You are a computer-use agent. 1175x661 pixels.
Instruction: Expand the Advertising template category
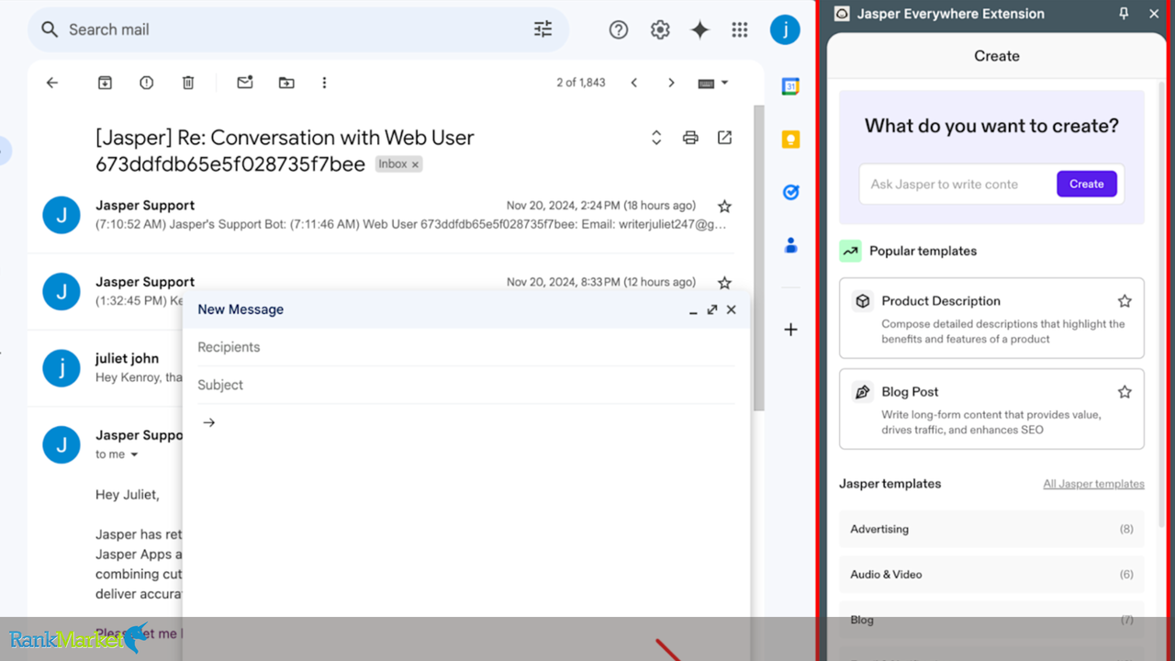(x=991, y=529)
